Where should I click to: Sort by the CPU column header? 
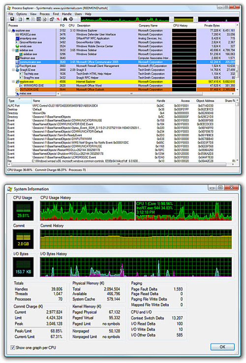coord(71,26)
